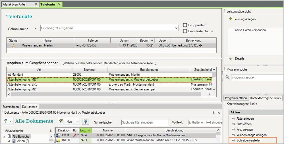Click the DOCX file type icon in row 7484

tap(58, 135)
